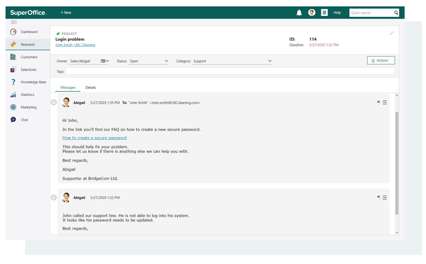Open the UBC Cleaning company link
This screenshot has height=264, width=426.
(x=84, y=45)
